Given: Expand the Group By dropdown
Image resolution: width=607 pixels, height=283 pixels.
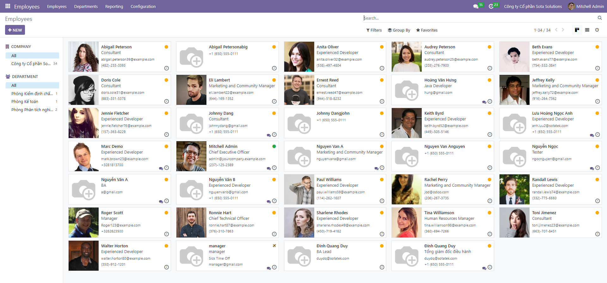Looking at the screenshot, I should pos(399,30).
